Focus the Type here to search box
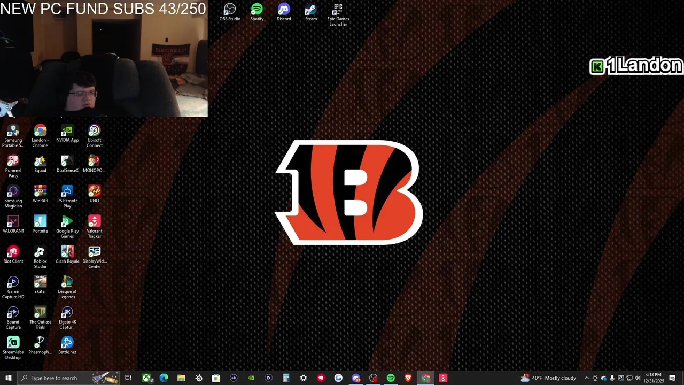Viewport: 684px width, 385px height. coord(68,378)
